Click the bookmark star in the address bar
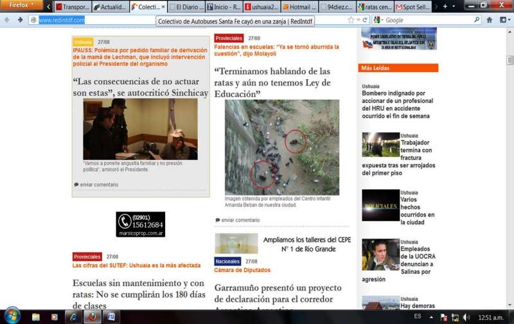Viewport: 514px width, 324px height. coord(351,20)
